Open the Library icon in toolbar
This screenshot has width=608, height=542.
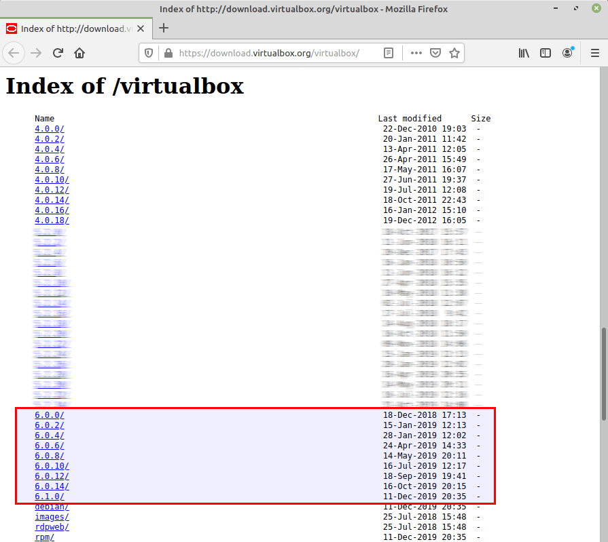point(524,53)
